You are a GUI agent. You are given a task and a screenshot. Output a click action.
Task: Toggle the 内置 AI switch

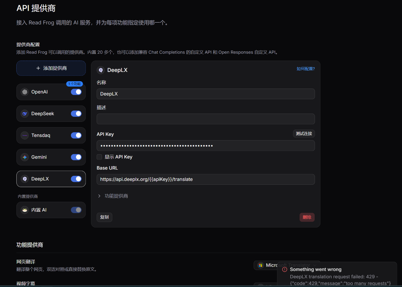76,210
